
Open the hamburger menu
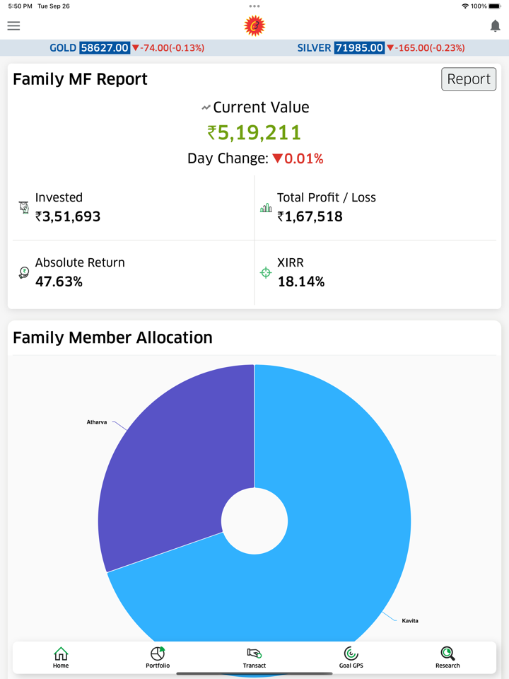13,26
